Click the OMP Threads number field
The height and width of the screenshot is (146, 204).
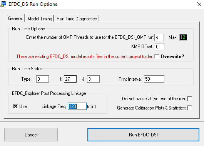tap(159, 37)
